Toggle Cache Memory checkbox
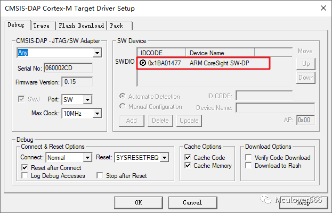 (188, 165)
